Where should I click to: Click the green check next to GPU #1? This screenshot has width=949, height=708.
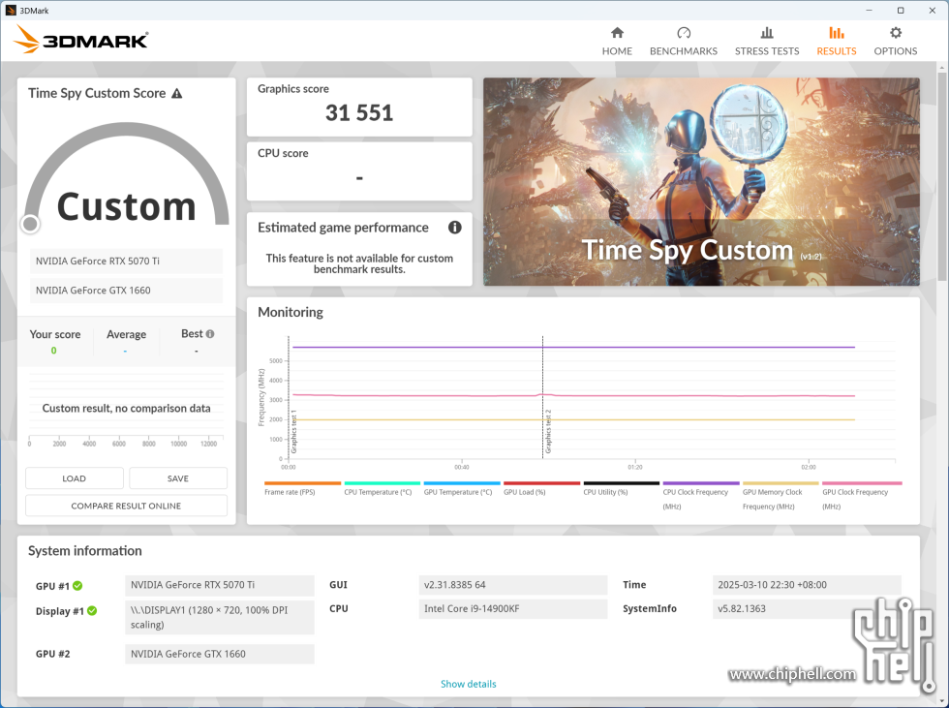(x=77, y=585)
